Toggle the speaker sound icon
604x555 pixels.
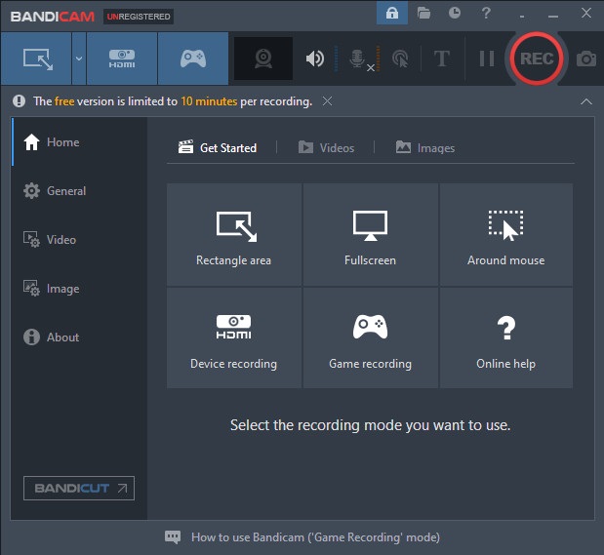[x=315, y=59]
